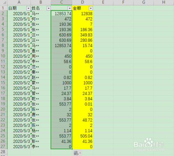The width and height of the screenshot is (174, 156).
Task: Click cell D4 with value 7
Action: point(82,24)
